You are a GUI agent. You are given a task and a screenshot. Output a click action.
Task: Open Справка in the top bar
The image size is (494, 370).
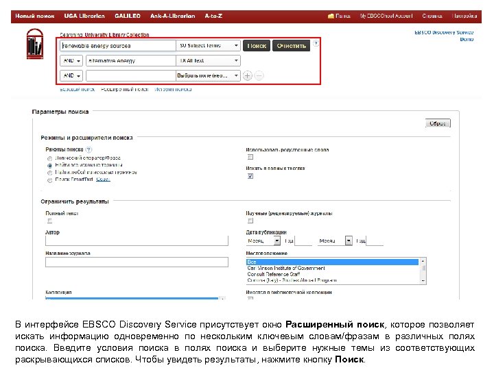coord(432,16)
